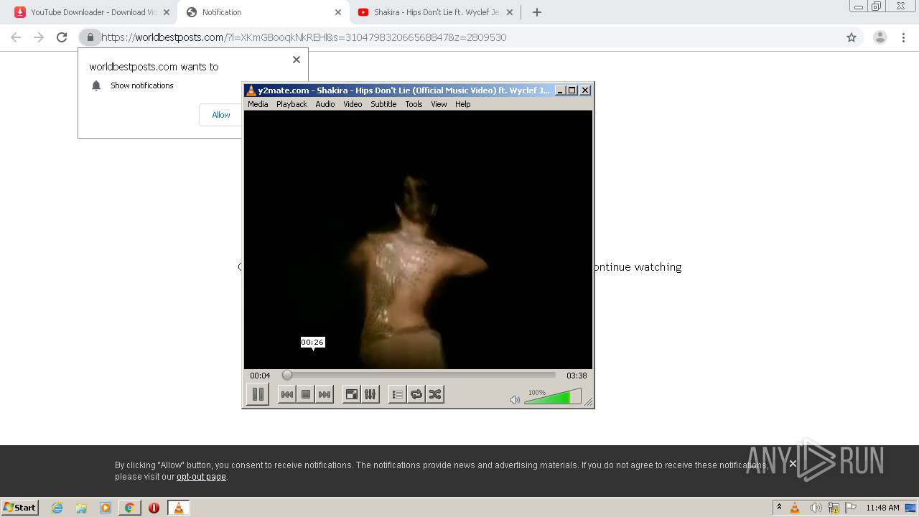Open a new browser tab

(537, 12)
